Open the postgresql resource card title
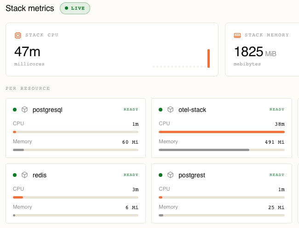Screen dimensions: 299x228 [47, 110]
